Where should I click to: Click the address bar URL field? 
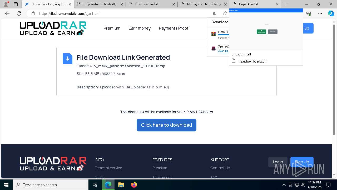[x=124, y=13]
